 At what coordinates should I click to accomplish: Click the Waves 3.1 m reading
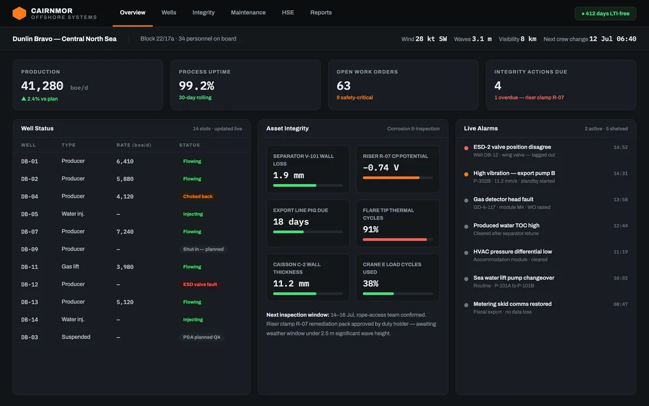(473, 39)
